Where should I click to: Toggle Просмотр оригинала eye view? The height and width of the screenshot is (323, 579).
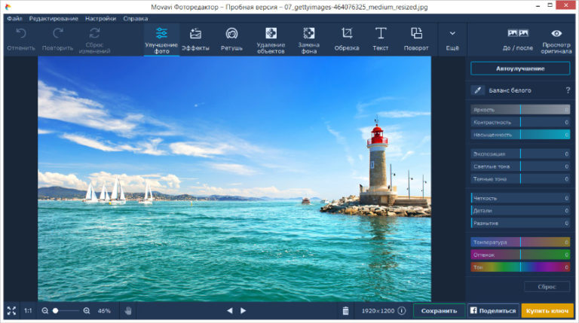(556, 38)
